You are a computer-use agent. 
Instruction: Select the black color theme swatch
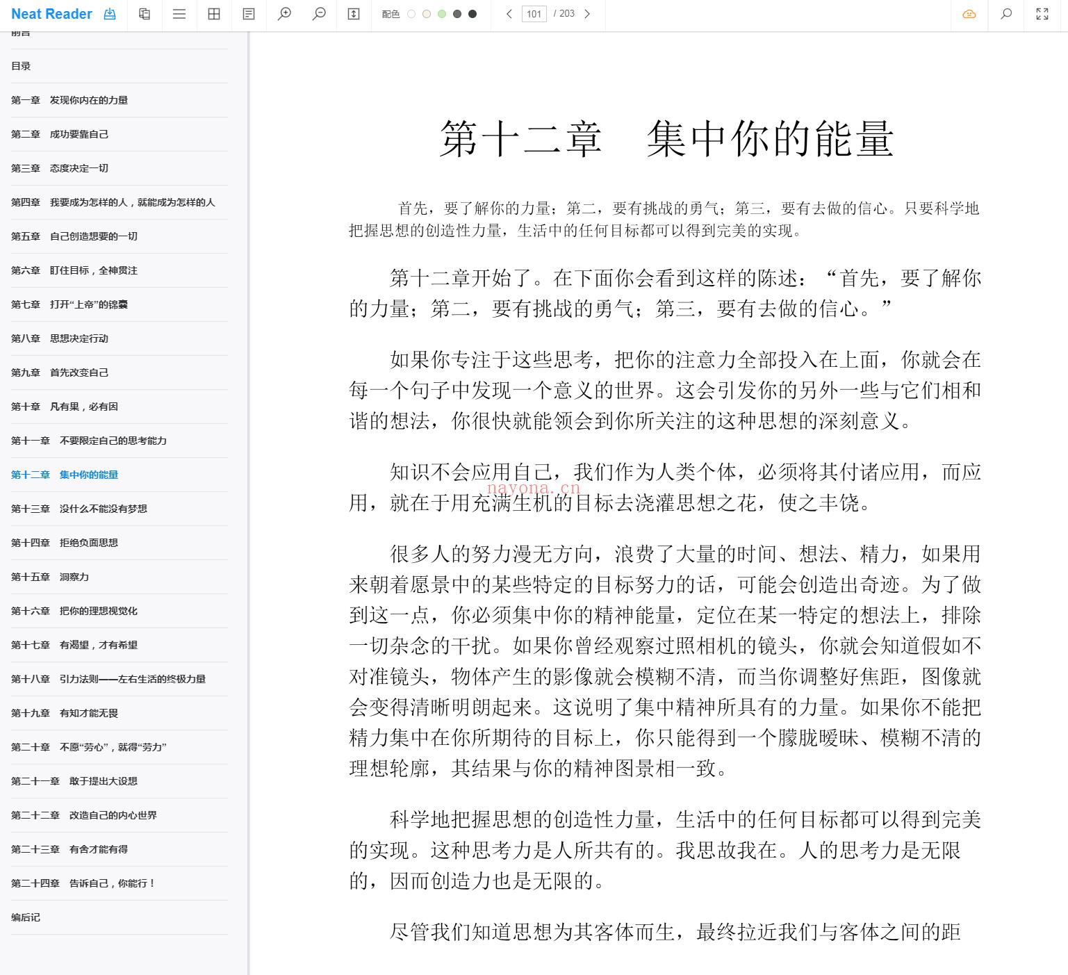[473, 14]
